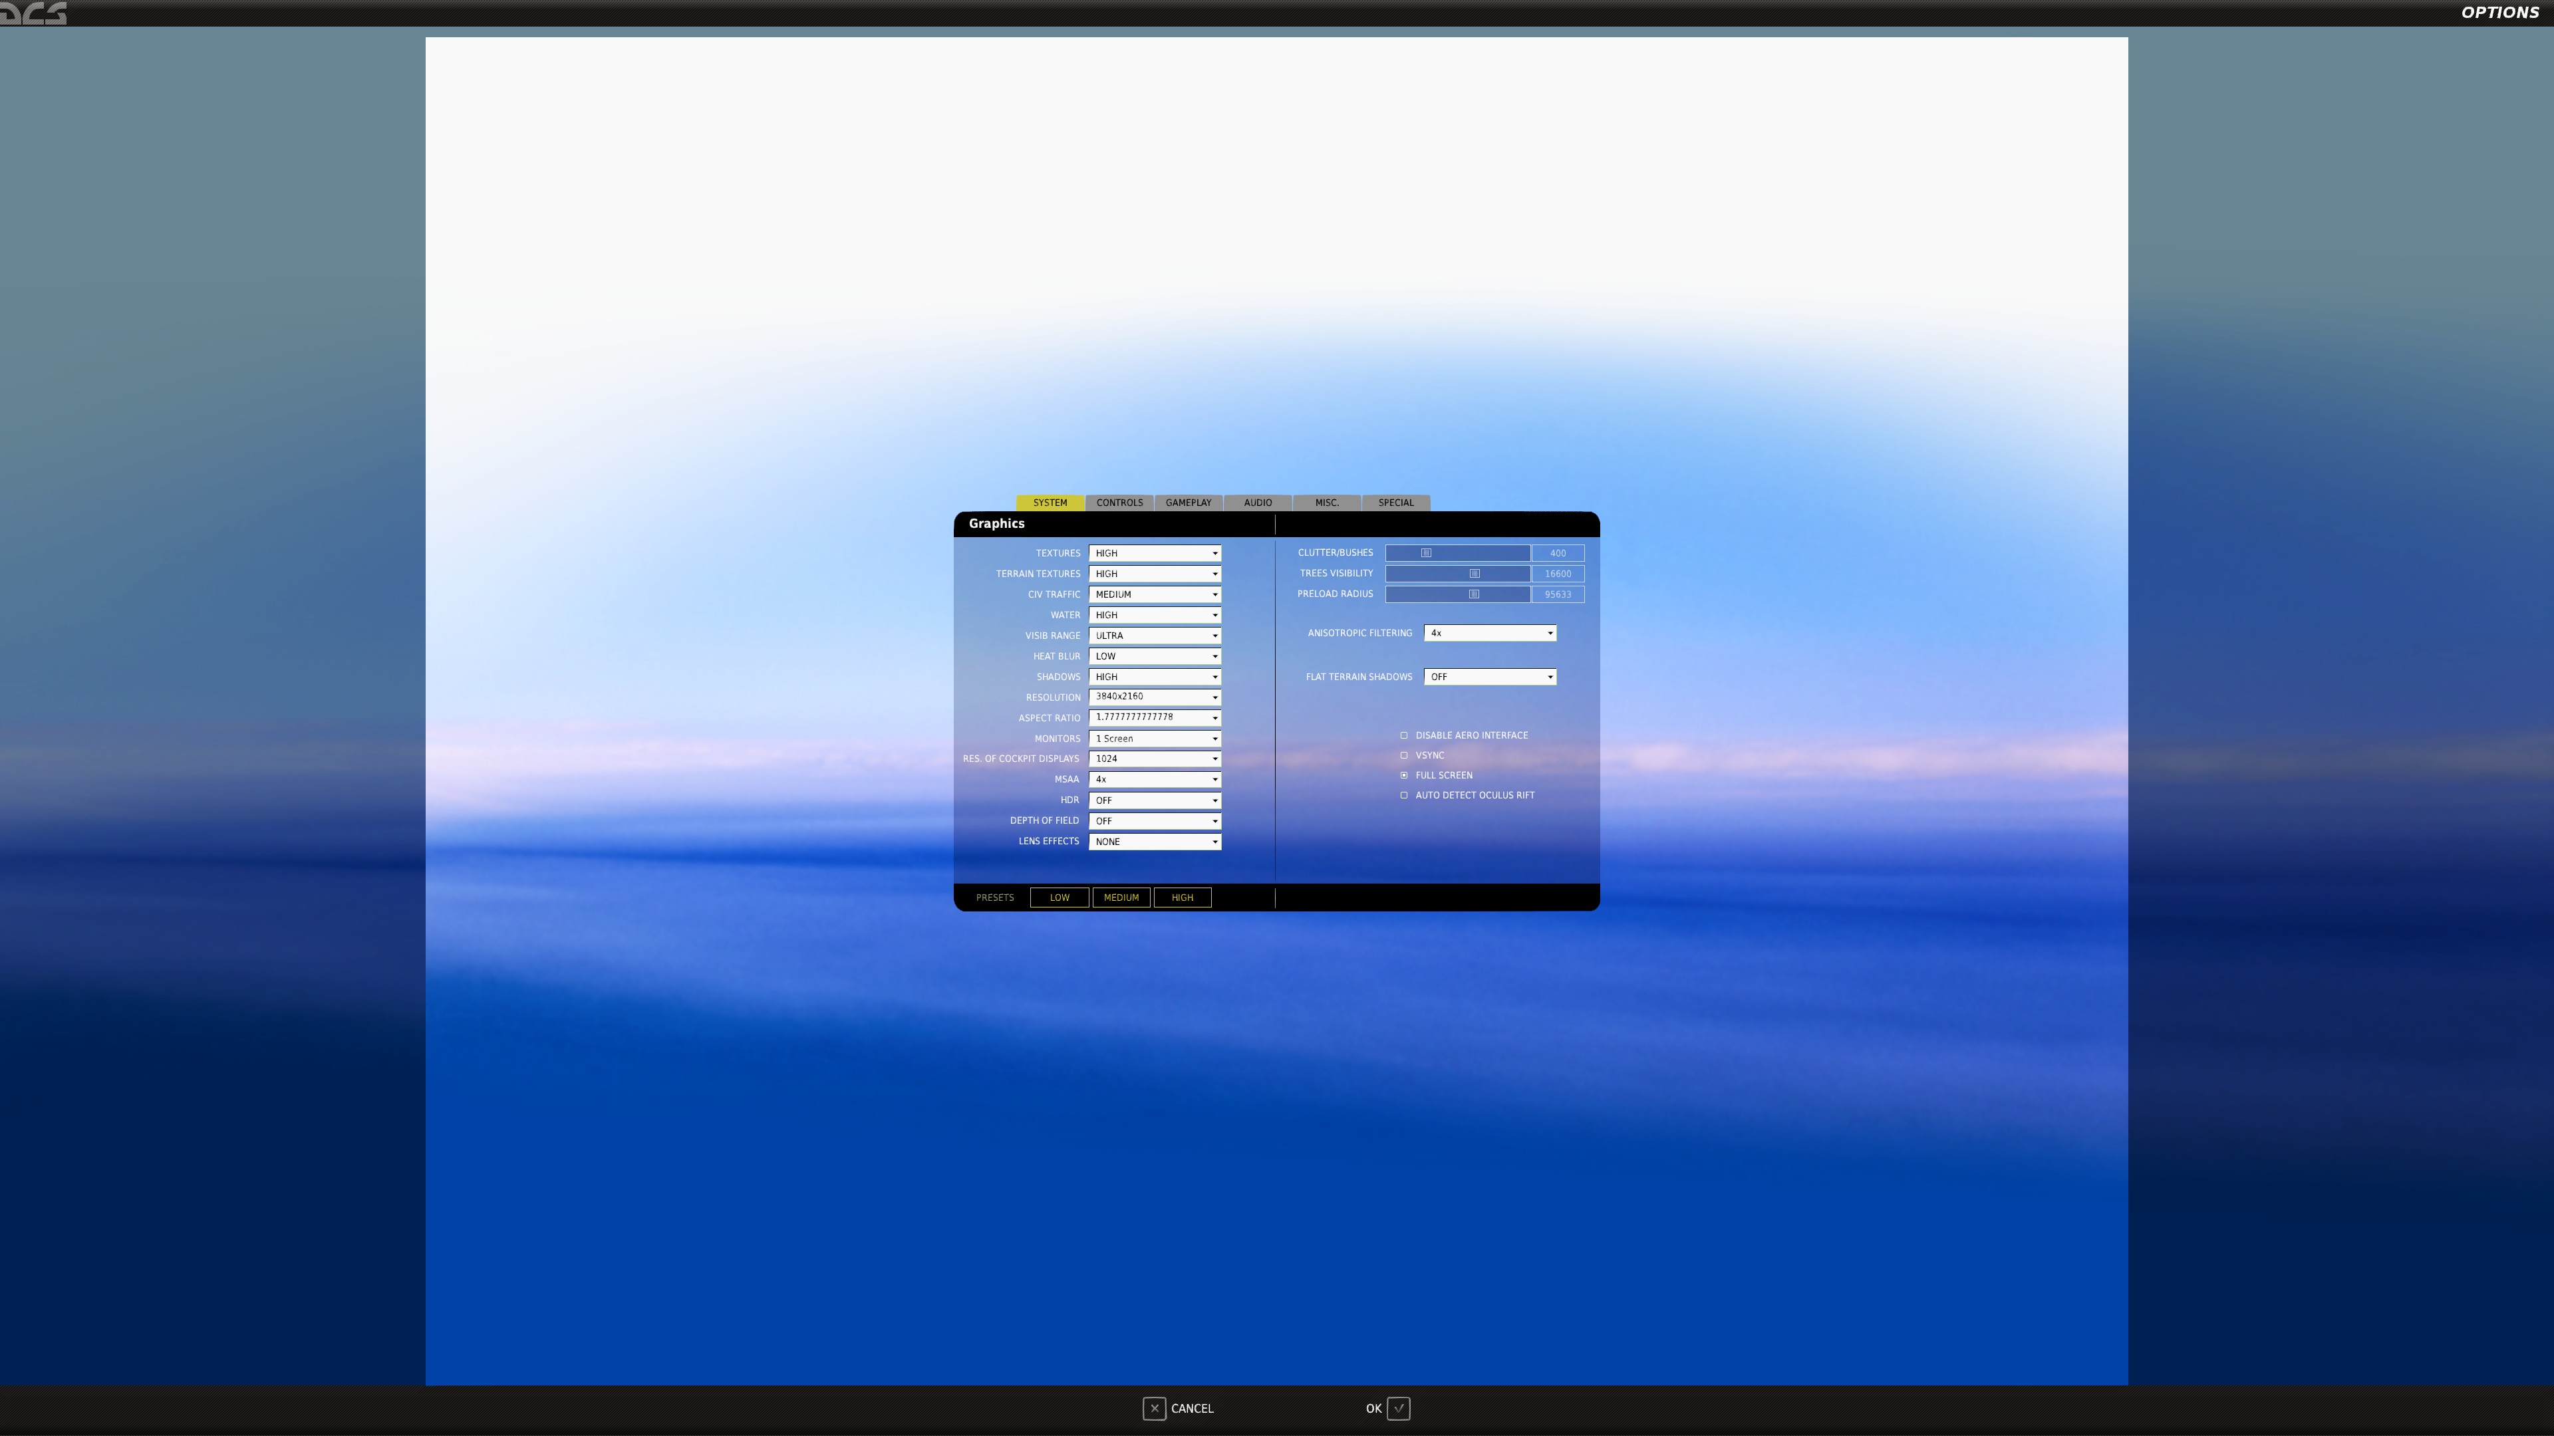Switch to the Special tab

click(x=1396, y=503)
